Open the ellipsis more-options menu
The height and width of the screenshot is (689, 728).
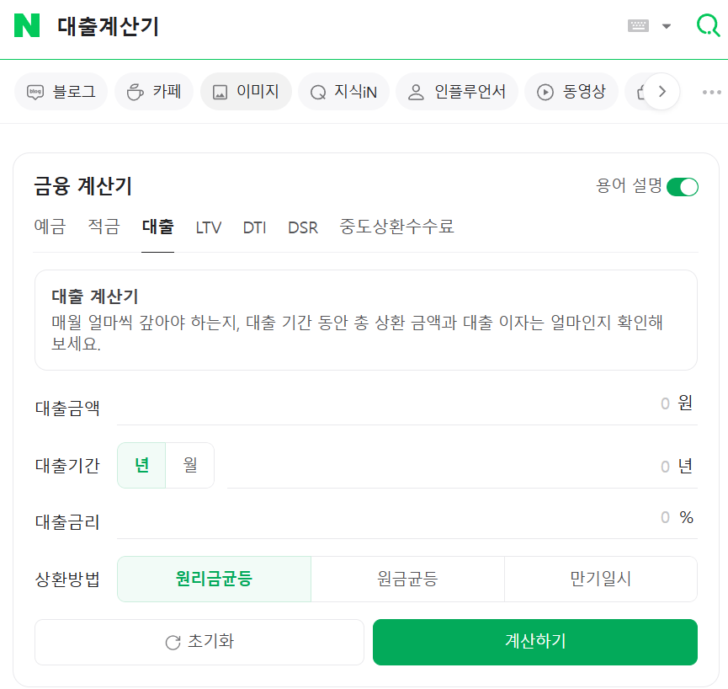tap(712, 93)
